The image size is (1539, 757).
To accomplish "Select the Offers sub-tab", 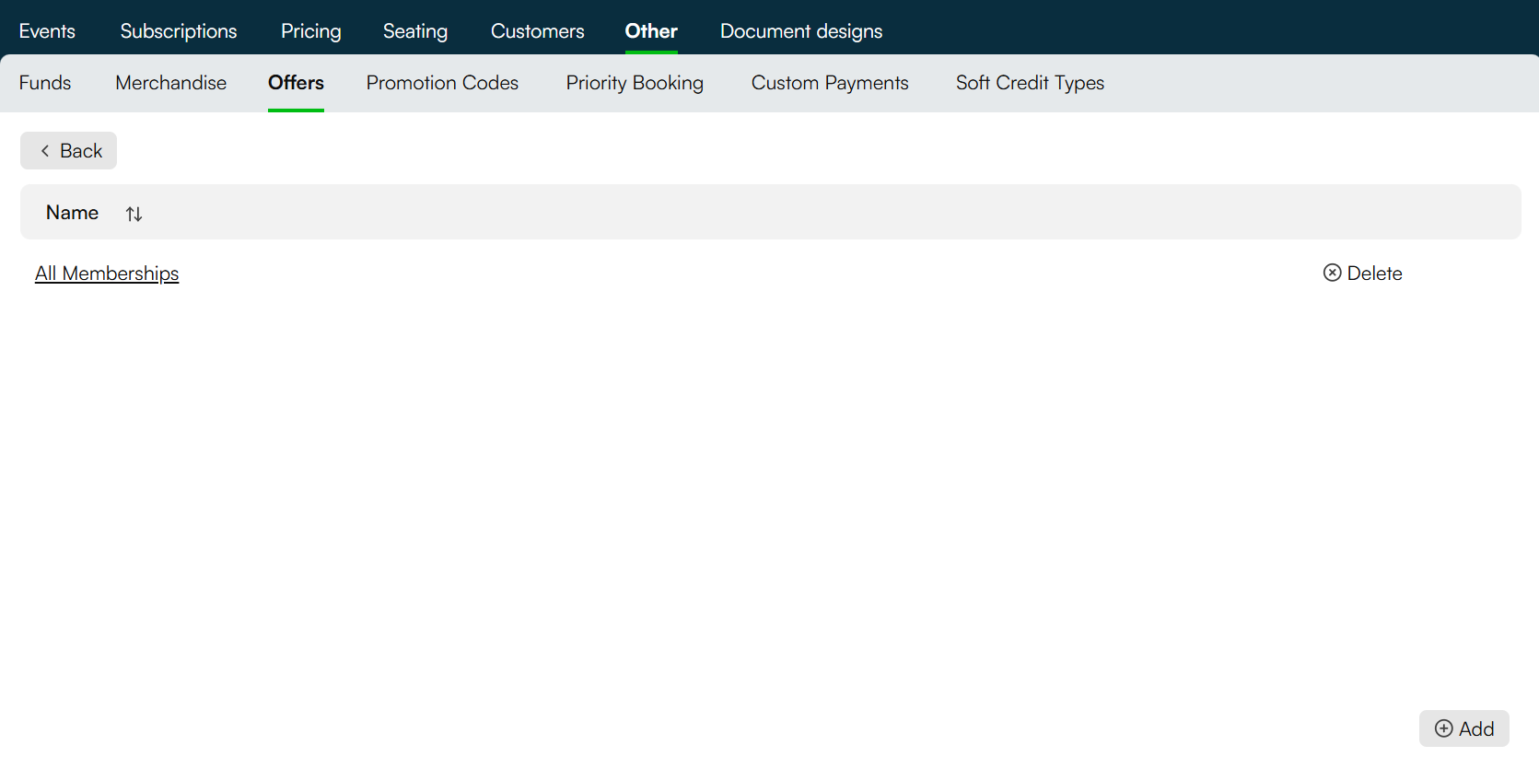I will [296, 83].
